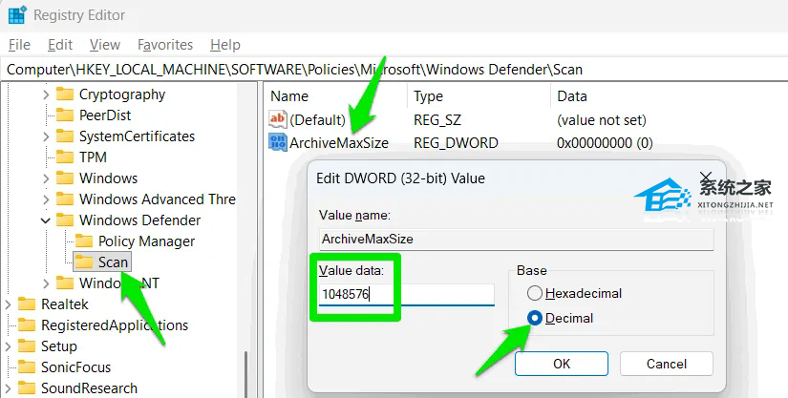This screenshot has width=788, height=398.
Task: Open the Favorites menu
Action: 166,45
